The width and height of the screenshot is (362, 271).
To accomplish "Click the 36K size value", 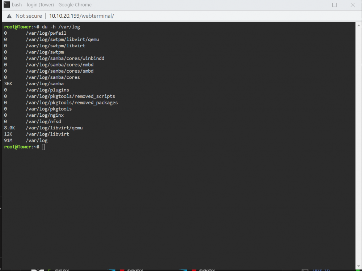I will click(x=8, y=84).
